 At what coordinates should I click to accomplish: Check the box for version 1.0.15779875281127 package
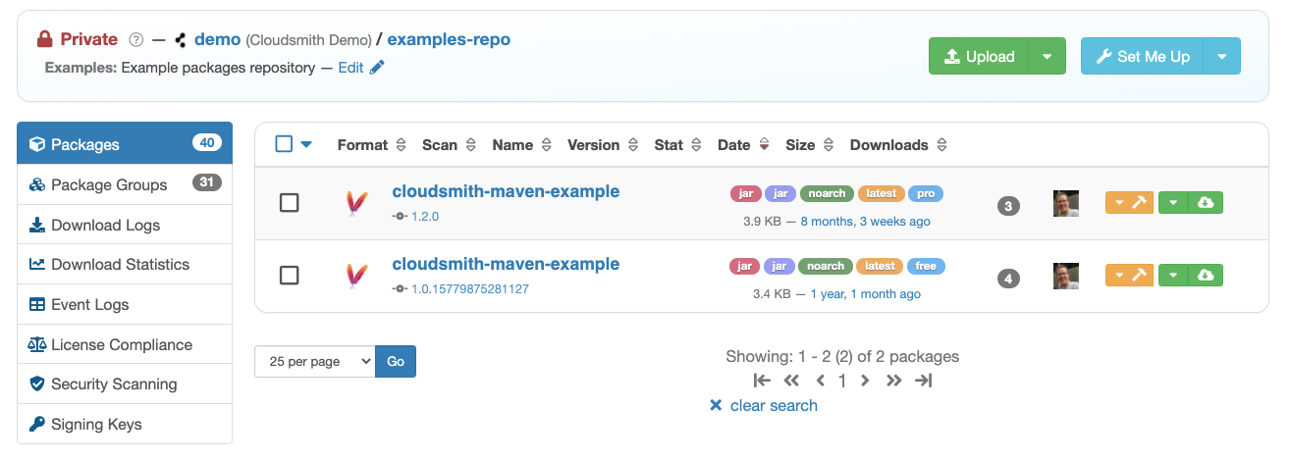coord(289,276)
